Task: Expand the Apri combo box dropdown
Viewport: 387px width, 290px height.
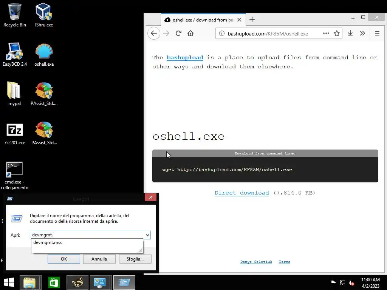Action: point(147,235)
